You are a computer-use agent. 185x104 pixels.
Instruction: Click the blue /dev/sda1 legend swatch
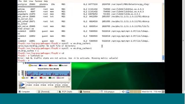[x=40, y=65]
